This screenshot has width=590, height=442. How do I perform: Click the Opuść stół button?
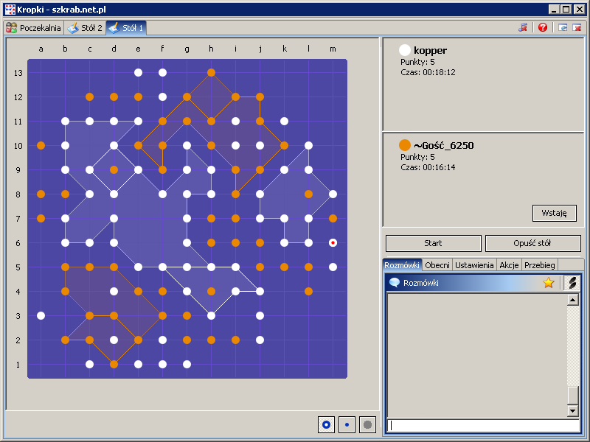pos(532,243)
